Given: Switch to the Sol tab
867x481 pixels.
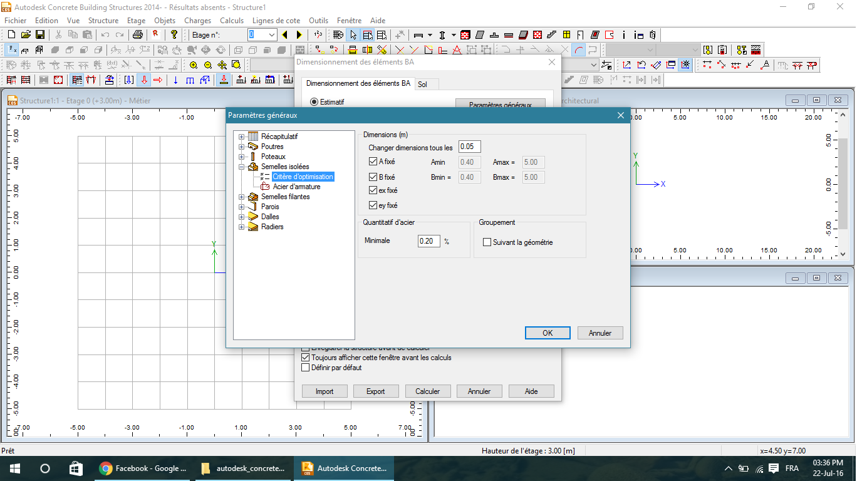Looking at the screenshot, I should coord(423,84).
